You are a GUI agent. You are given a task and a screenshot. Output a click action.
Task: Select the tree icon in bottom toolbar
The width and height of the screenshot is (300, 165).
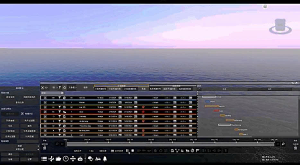point(105,159)
